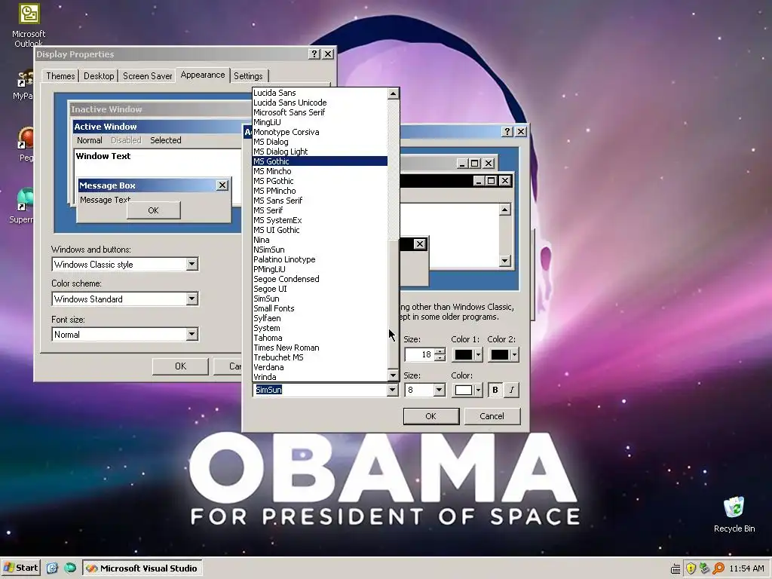This screenshot has width=772, height=579.
Task: Choose Lucida Sans from font list
Action: coord(320,93)
